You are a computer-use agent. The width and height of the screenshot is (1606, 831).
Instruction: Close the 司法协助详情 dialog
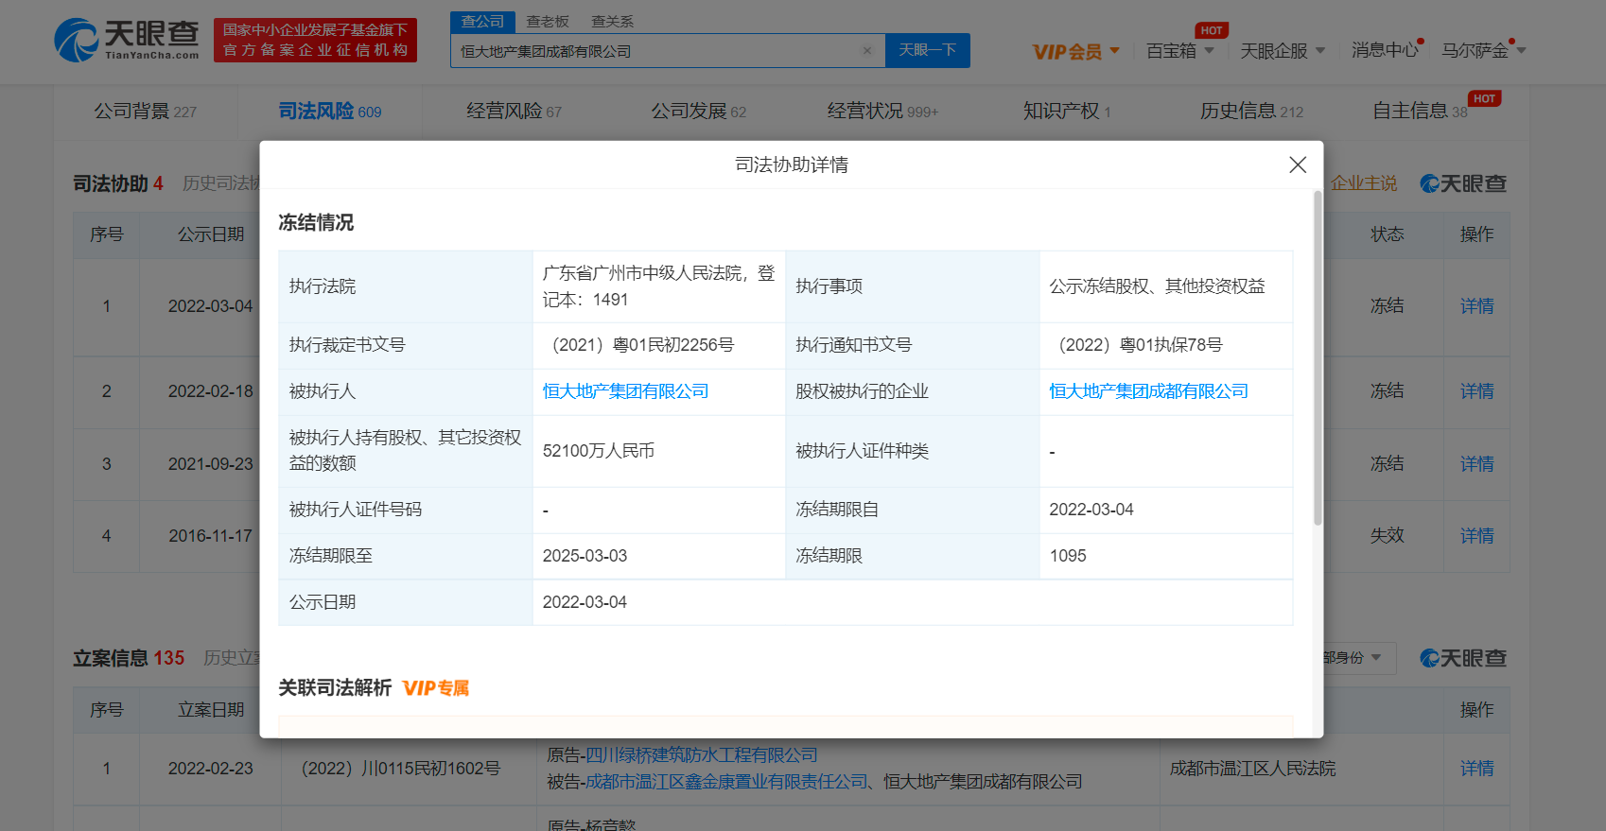(1298, 164)
